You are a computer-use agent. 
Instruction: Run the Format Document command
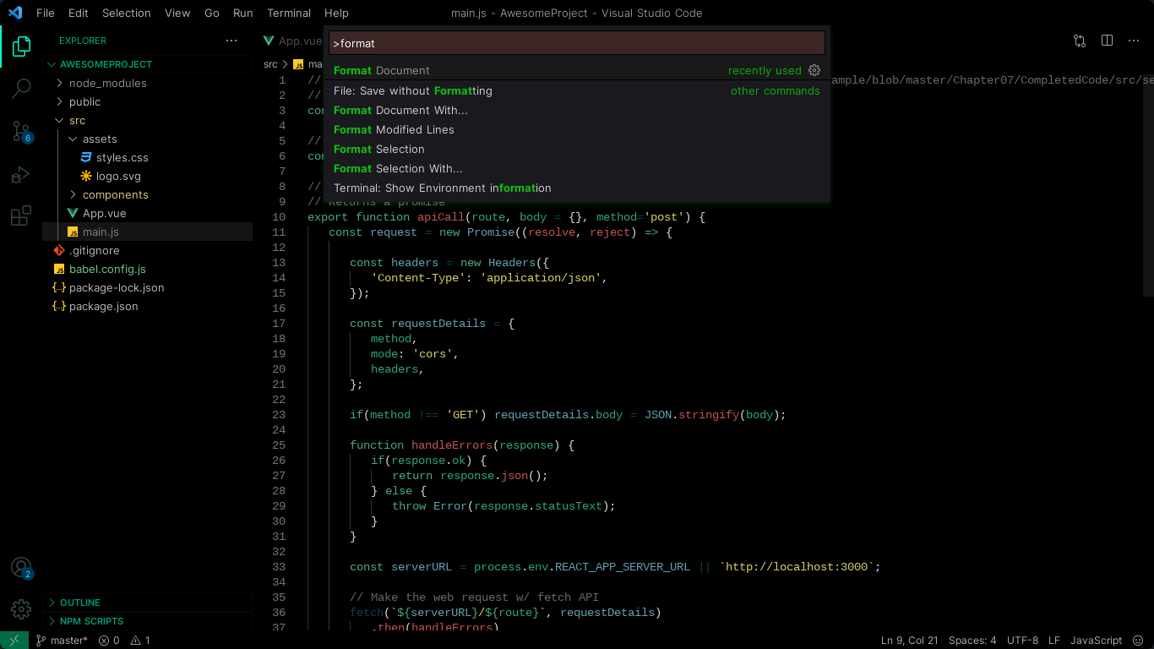[x=577, y=70]
